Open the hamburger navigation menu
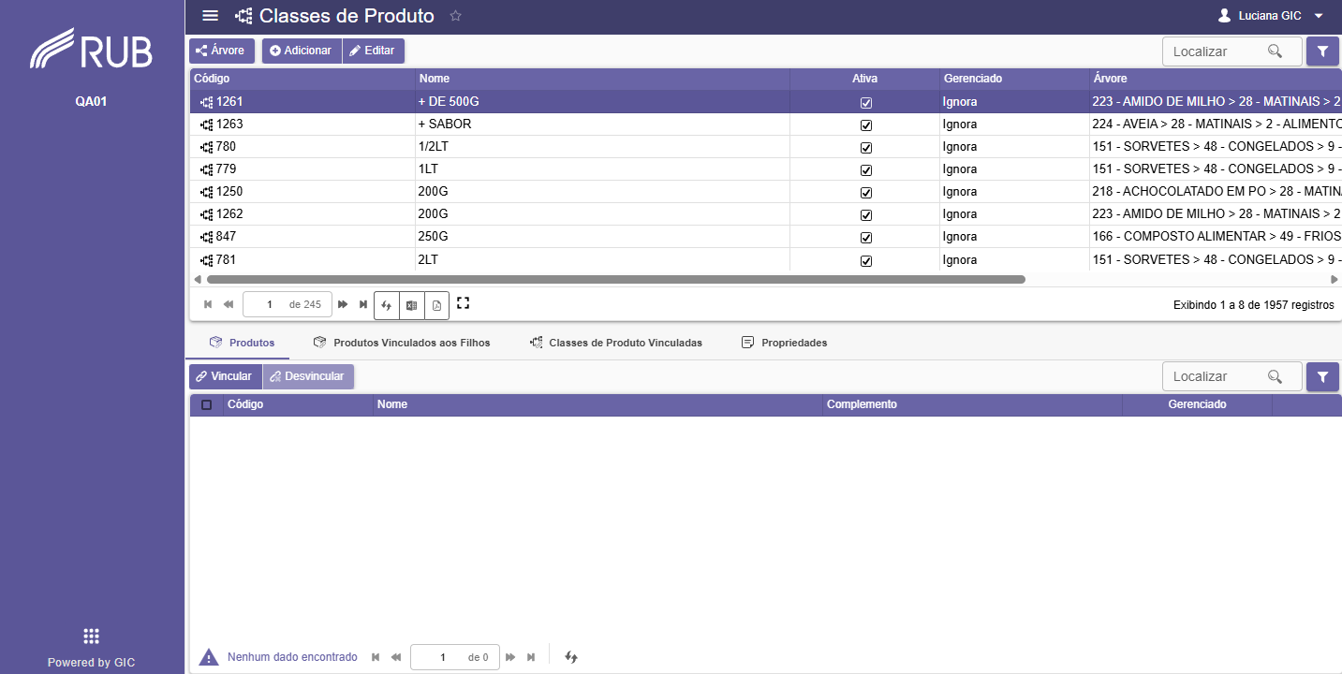The width and height of the screenshot is (1342, 674). point(211,16)
